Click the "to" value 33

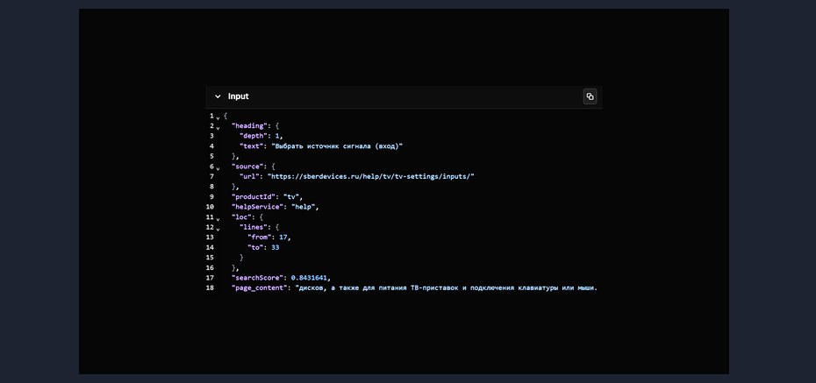click(276, 247)
